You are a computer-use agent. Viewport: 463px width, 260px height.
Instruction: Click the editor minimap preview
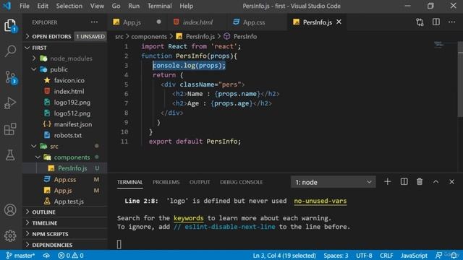(439, 44)
